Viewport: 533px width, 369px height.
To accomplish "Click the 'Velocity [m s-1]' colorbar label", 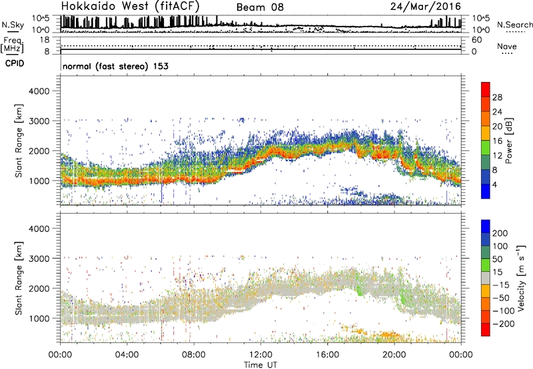I will (x=521, y=278).
